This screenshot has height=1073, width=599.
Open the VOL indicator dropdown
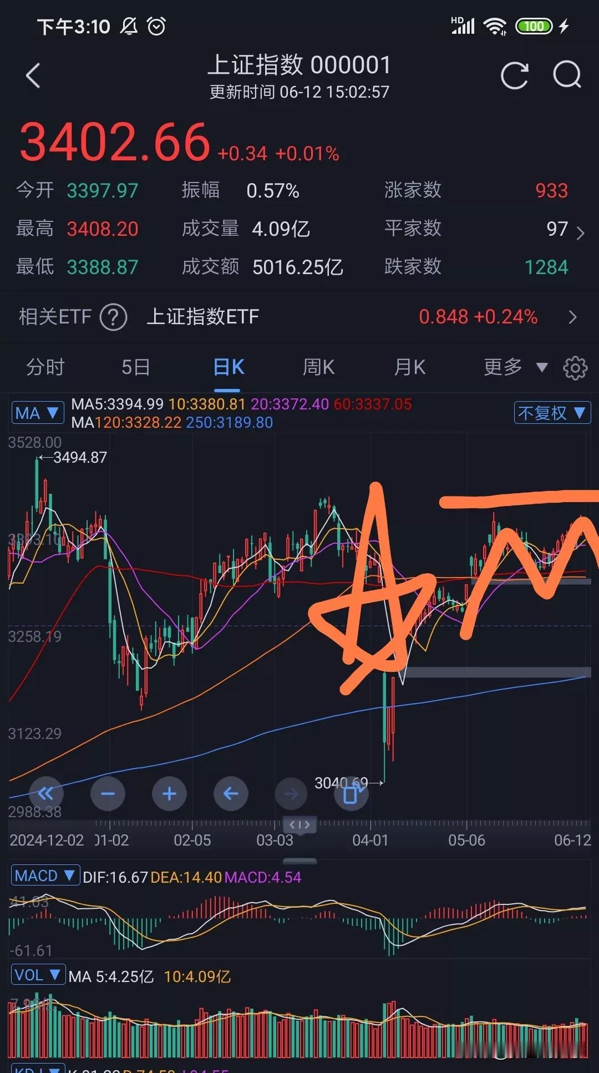38,975
